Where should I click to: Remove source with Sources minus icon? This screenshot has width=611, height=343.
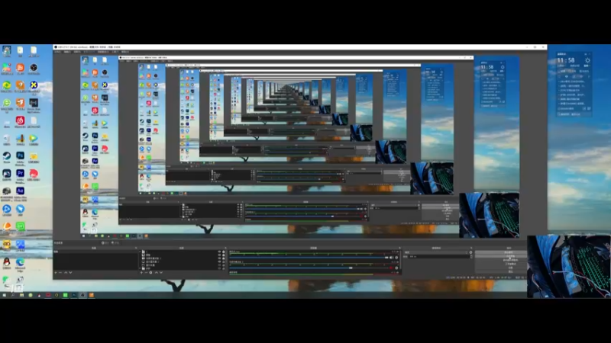146,273
